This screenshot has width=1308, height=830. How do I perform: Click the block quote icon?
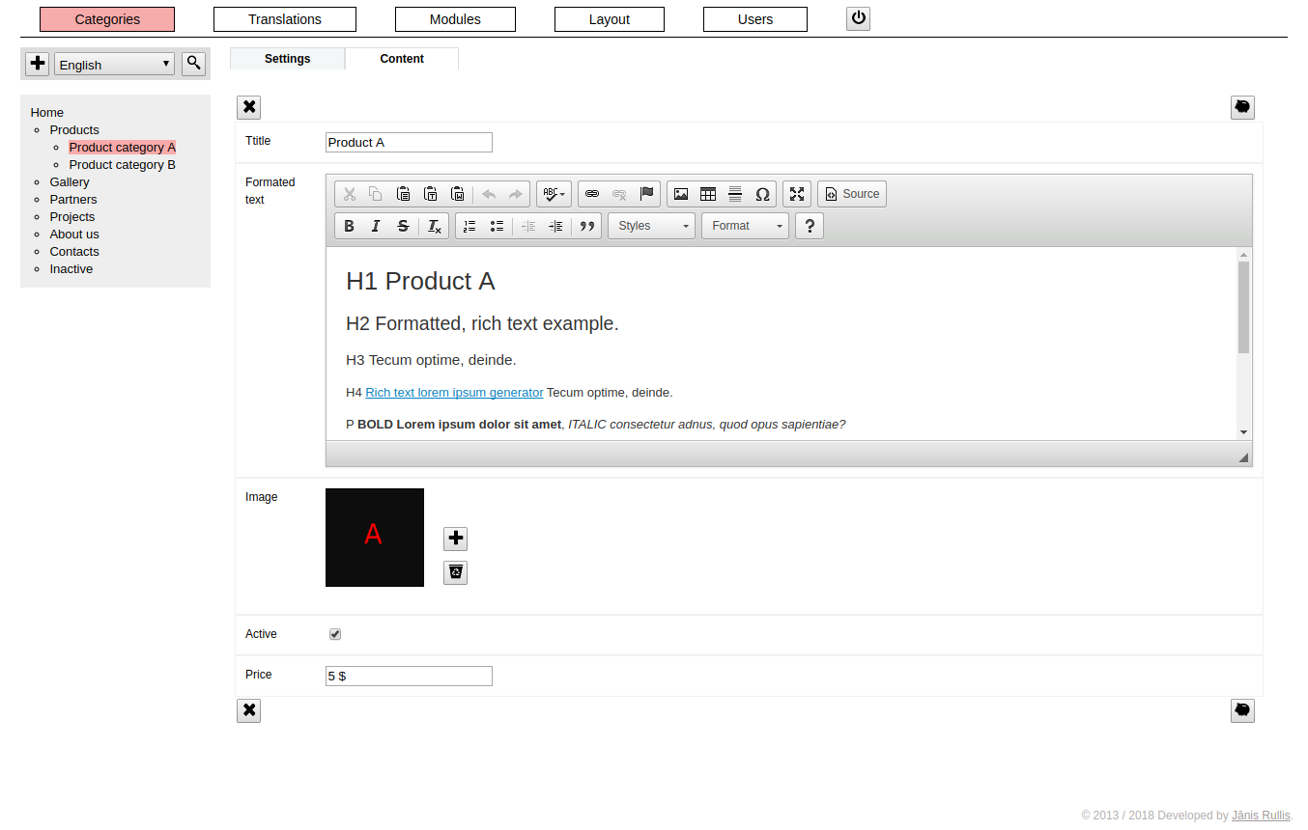point(587,226)
